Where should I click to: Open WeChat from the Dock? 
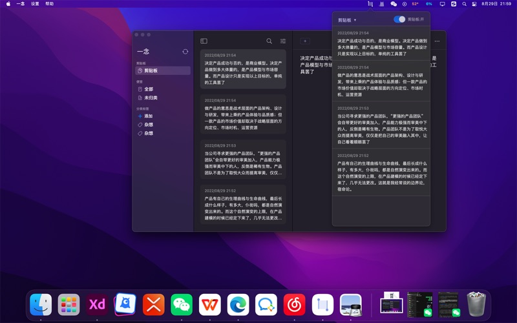click(x=182, y=304)
